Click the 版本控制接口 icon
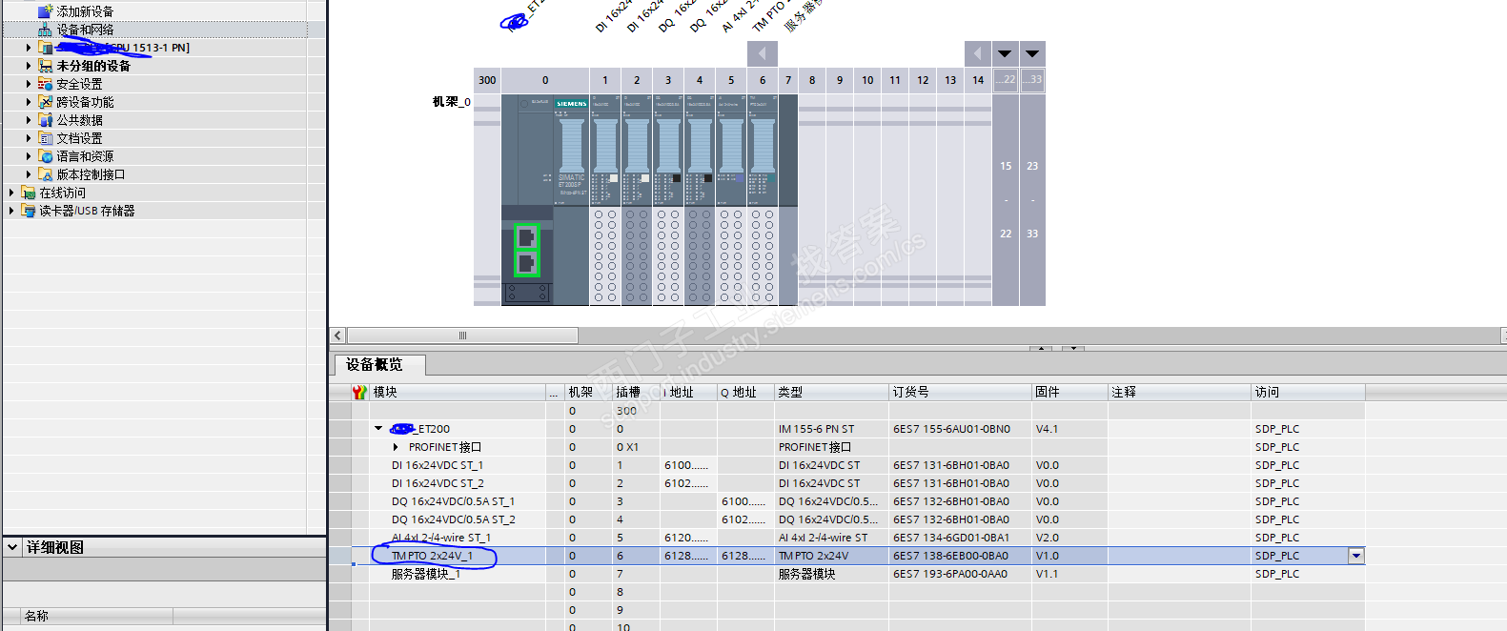Viewport: 1507px width, 631px height. (45, 174)
